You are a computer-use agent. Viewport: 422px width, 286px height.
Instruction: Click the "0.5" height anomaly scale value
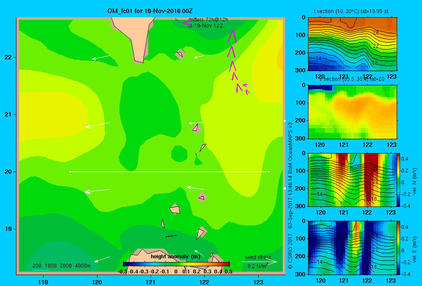[x=228, y=272]
